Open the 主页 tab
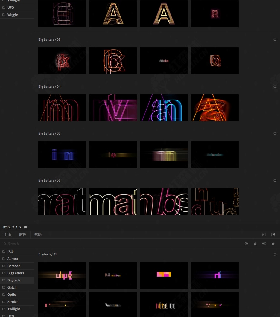Image resolution: width=280 pixels, height=317 pixels. click(x=7, y=235)
